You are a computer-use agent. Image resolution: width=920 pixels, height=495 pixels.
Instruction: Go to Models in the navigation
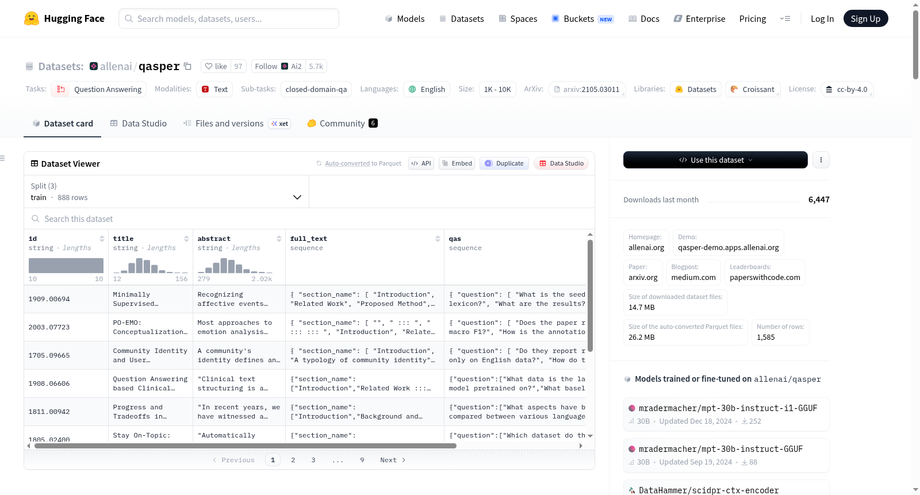click(x=405, y=18)
